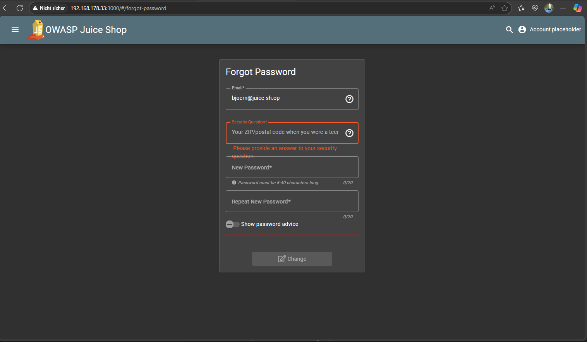
Task: Click the help icon in Security Question field
Action: (x=349, y=133)
